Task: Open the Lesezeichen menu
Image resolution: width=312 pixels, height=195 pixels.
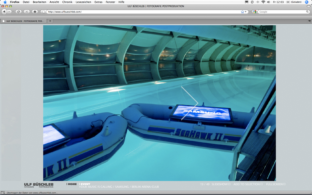Action: click(83, 2)
